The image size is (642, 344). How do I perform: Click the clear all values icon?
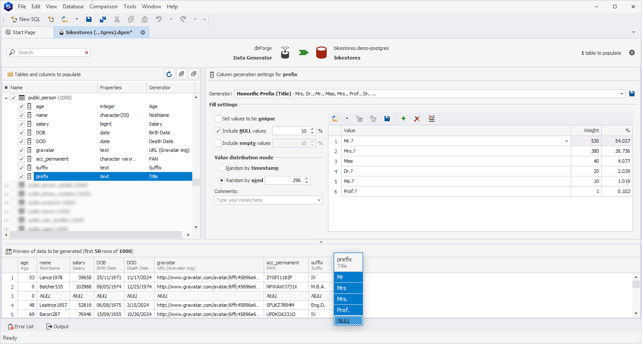pos(431,119)
